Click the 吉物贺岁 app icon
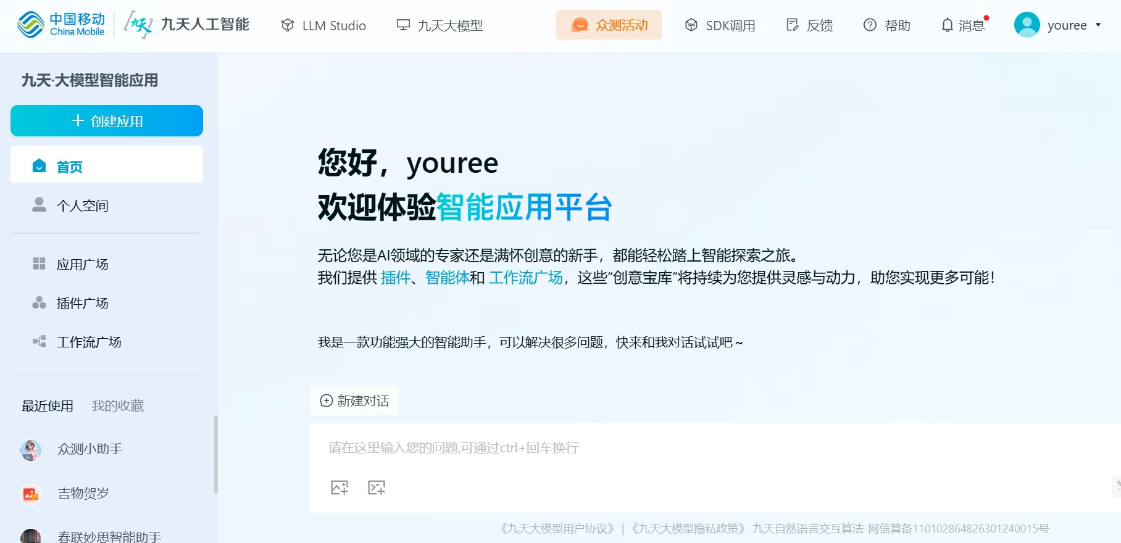Image resolution: width=1121 pixels, height=543 pixels. [x=31, y=494]
